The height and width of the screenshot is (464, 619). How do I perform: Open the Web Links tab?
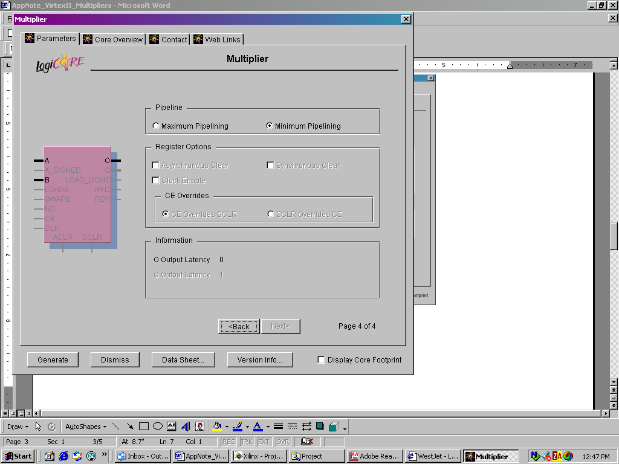tap(217, 39)
